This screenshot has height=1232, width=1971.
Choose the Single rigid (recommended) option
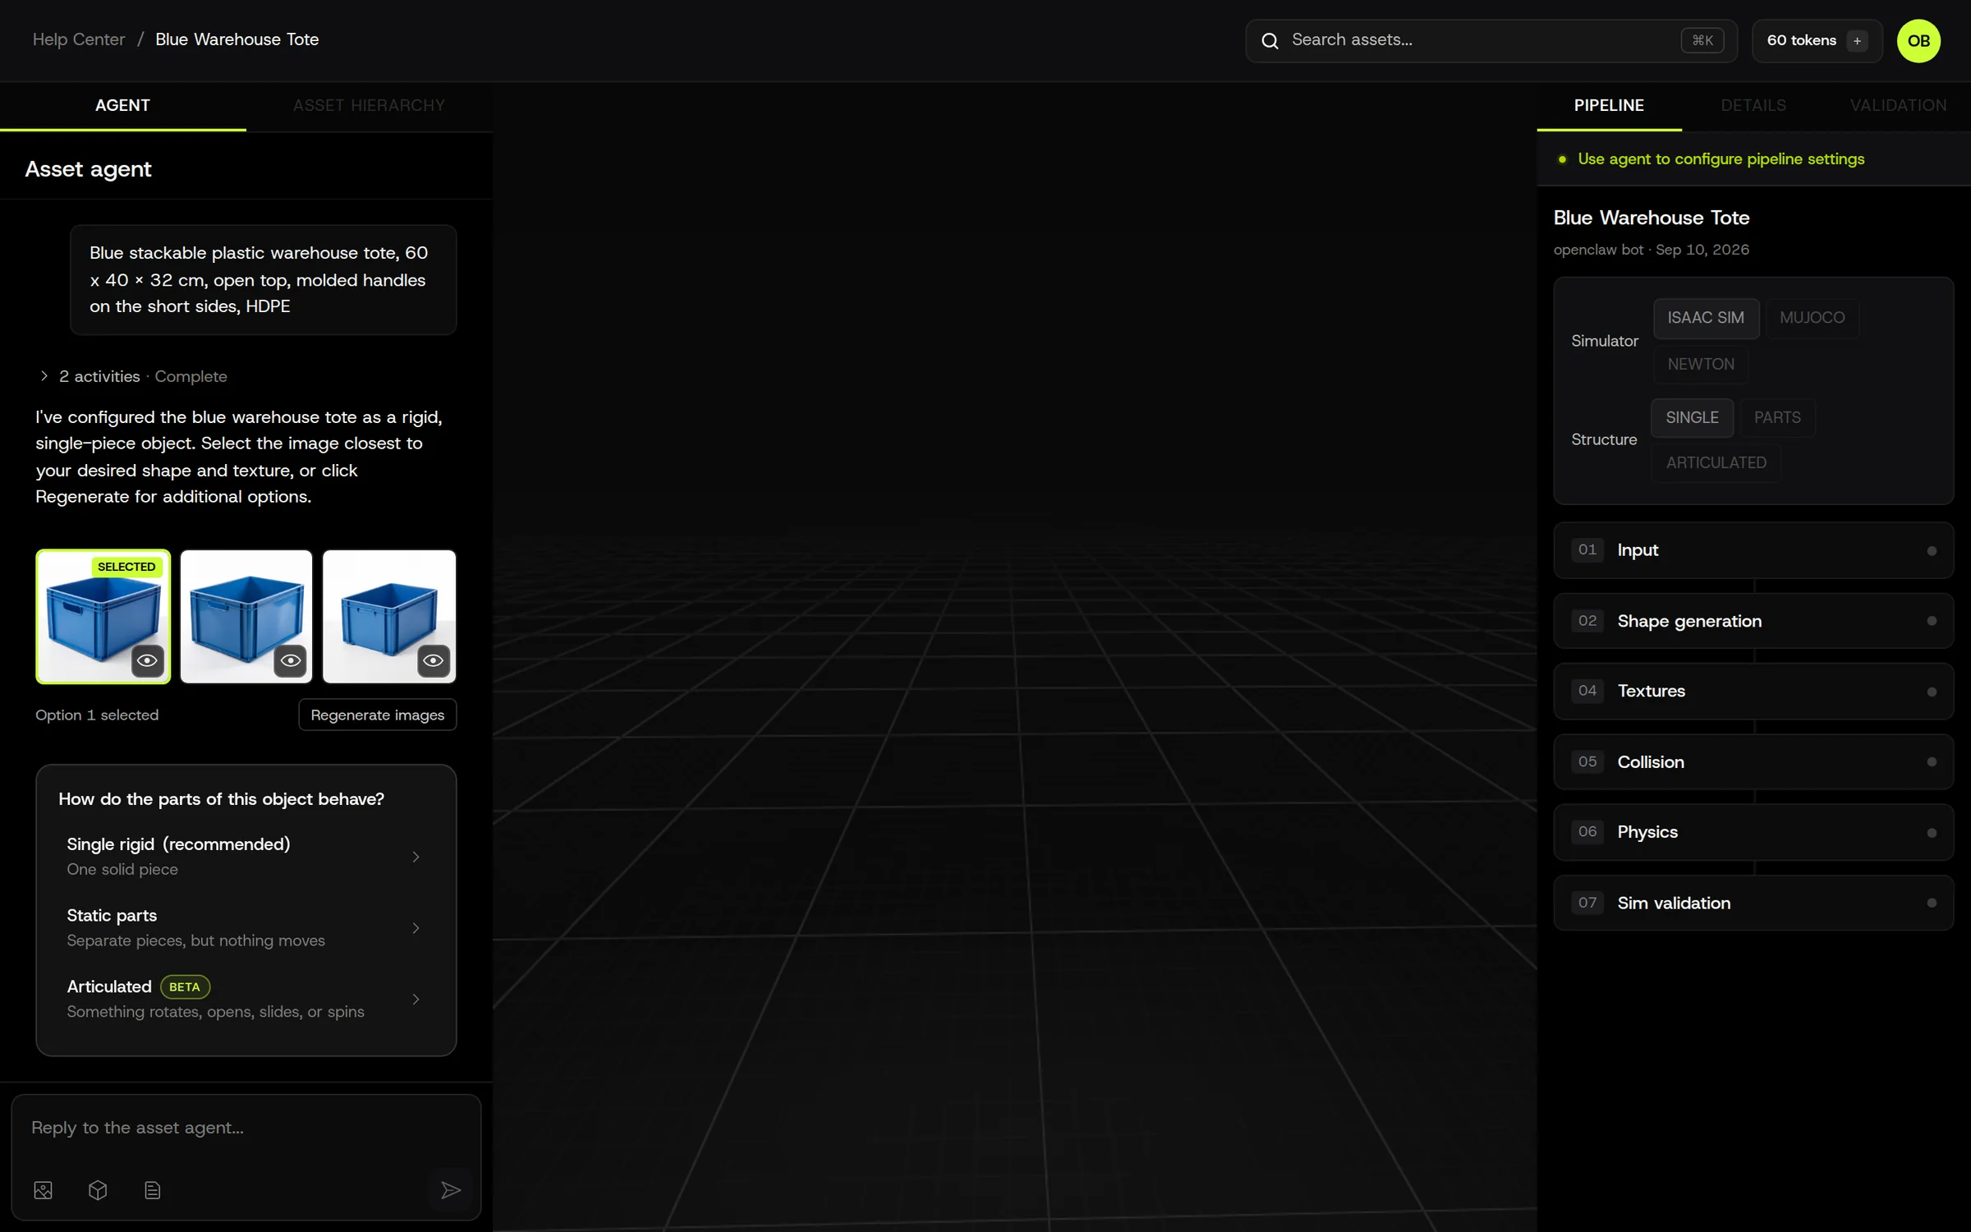[246, 856]
